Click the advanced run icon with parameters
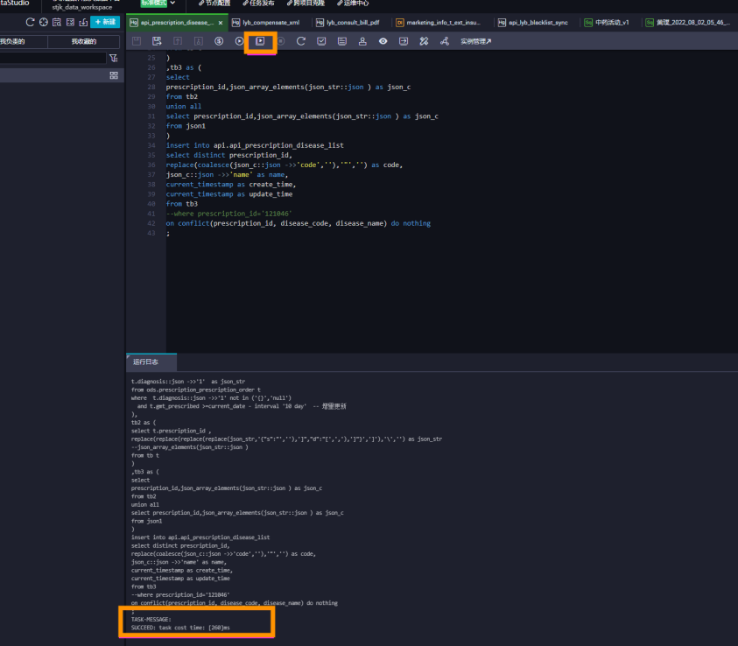The height and width of the screenshot is (646, 738). click(260, 41)
